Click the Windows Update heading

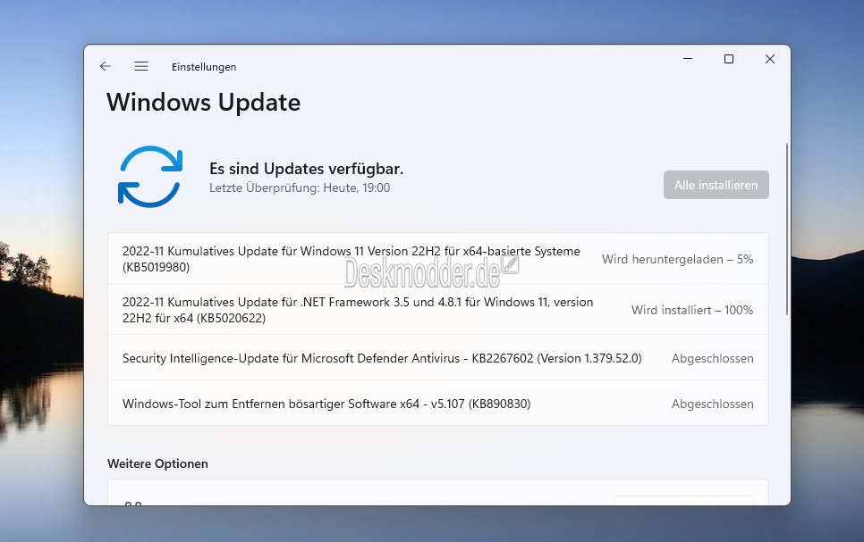(203, 103)
